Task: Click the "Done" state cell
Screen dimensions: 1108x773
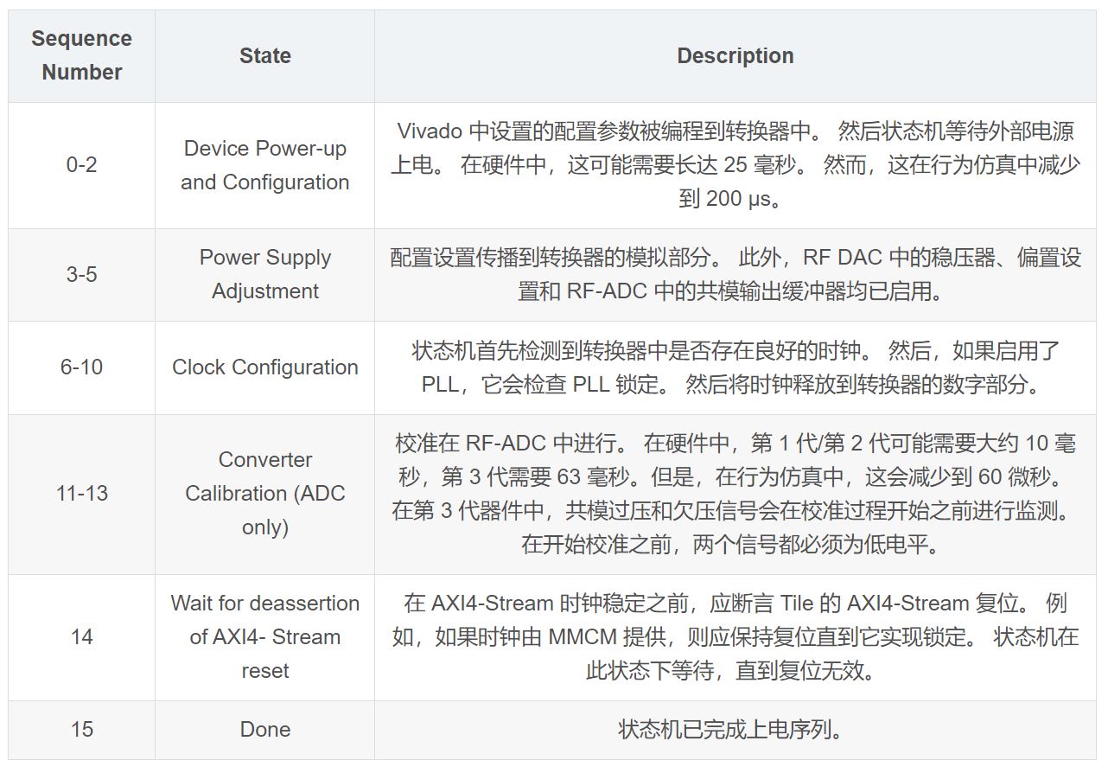Action: (x=264, y=730)
